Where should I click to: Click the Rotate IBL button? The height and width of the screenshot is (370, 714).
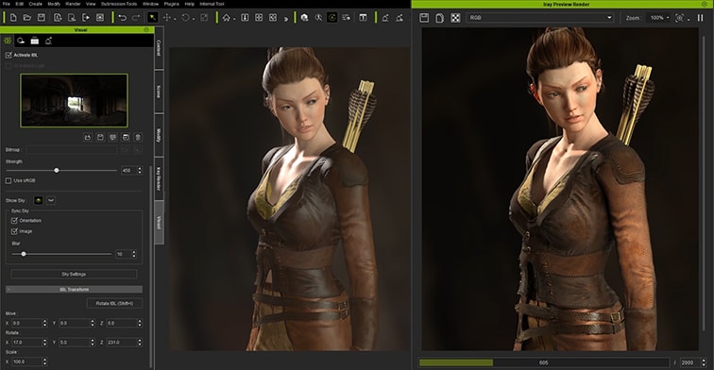pyautogui.click(x=114, y=303)
